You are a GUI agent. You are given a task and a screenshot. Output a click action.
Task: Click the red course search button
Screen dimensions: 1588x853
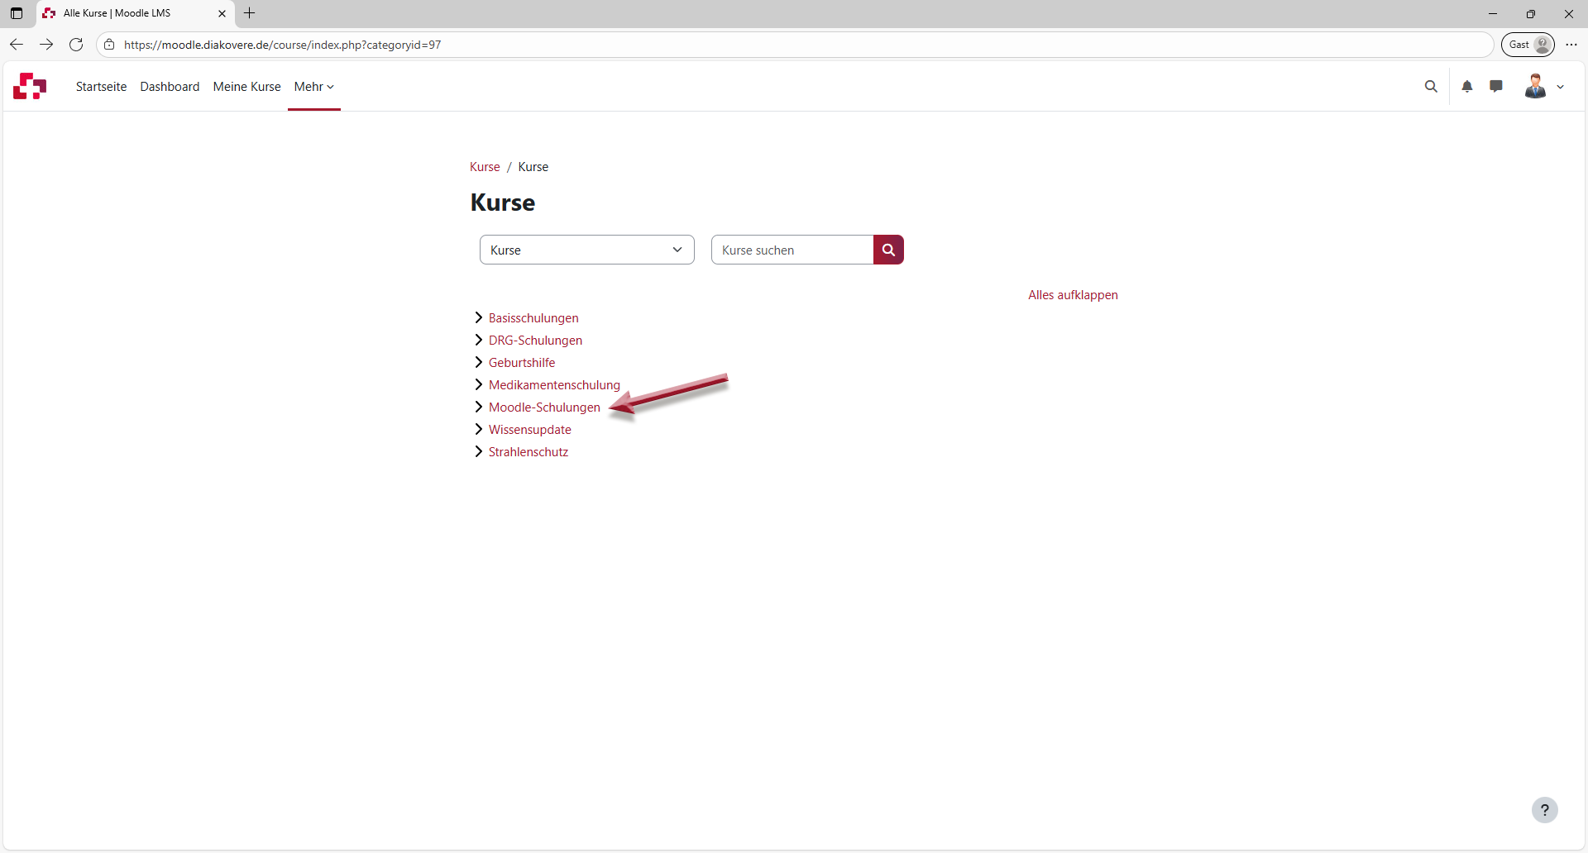pyautogui.click(x=888, y=250)
